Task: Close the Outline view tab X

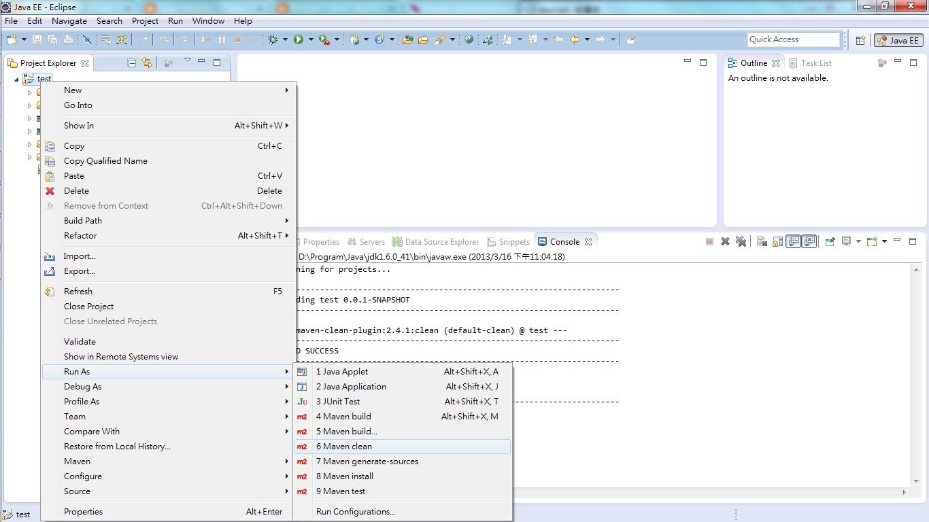Action: point(776,63)
